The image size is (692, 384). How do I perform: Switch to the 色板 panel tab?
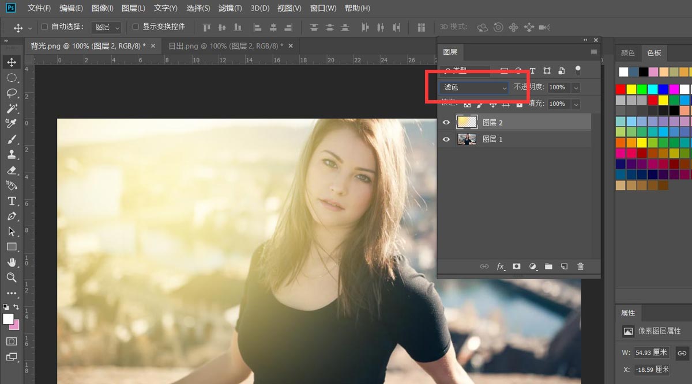click(654, 53)
